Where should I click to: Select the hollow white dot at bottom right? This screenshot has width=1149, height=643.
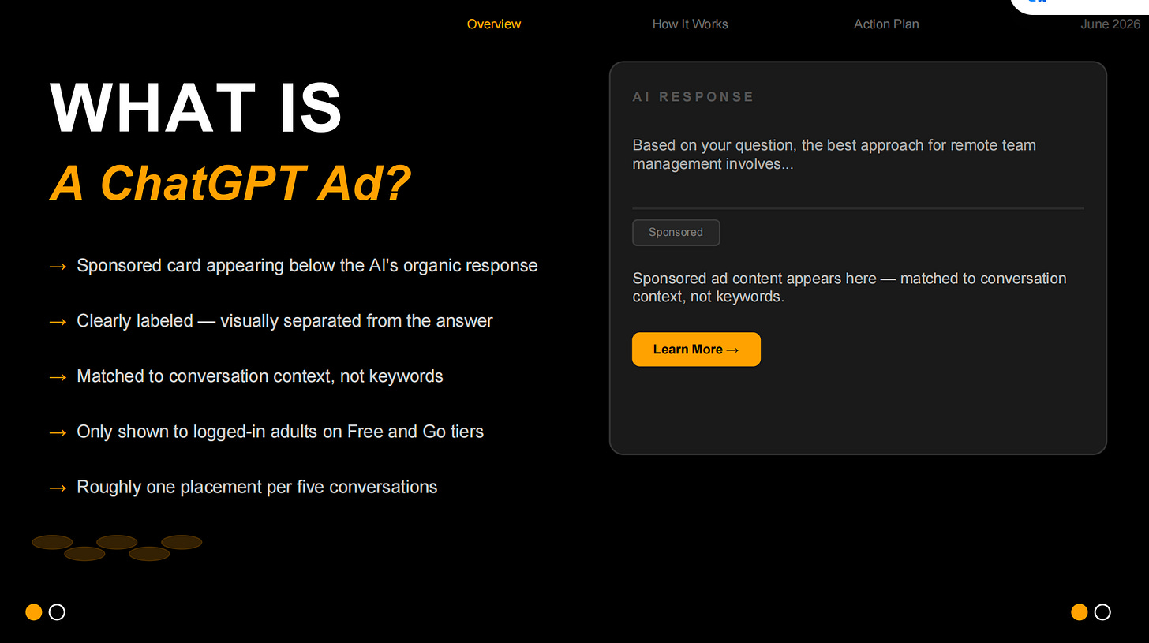(1102, 612)
